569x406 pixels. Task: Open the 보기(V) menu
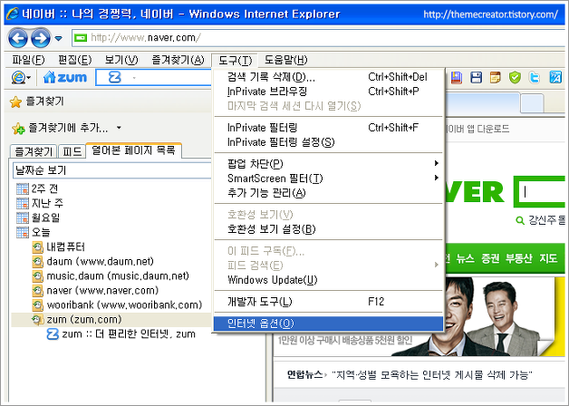tap(121, 60)
